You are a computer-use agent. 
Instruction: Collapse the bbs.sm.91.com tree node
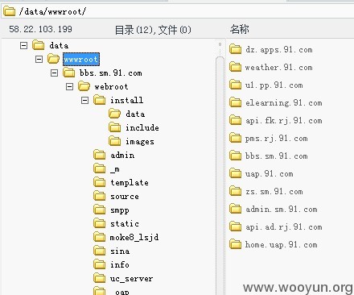pyautogui.click(x=54, y=73)
